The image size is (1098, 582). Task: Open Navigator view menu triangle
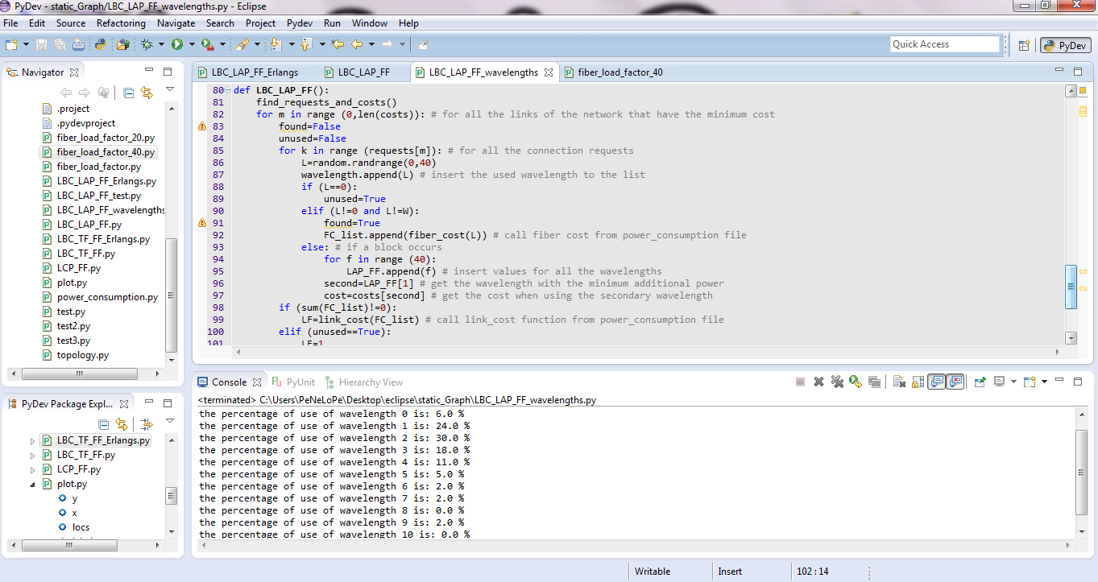(x=169, y=89)
